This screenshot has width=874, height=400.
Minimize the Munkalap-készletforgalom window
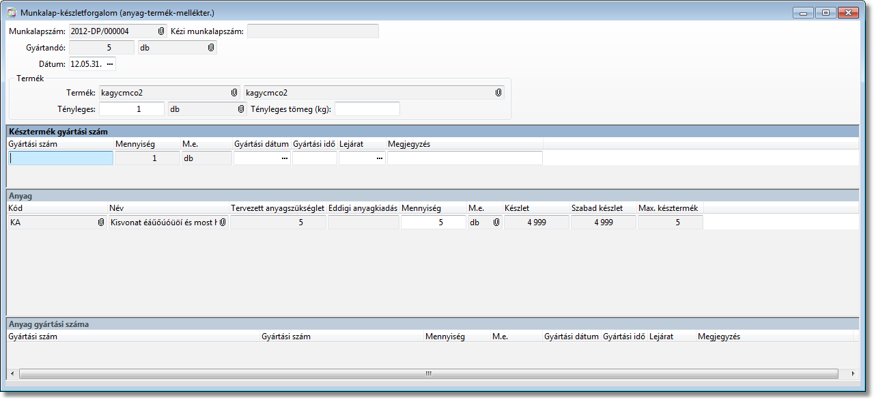pyautogui.click(x=803, y=12)
